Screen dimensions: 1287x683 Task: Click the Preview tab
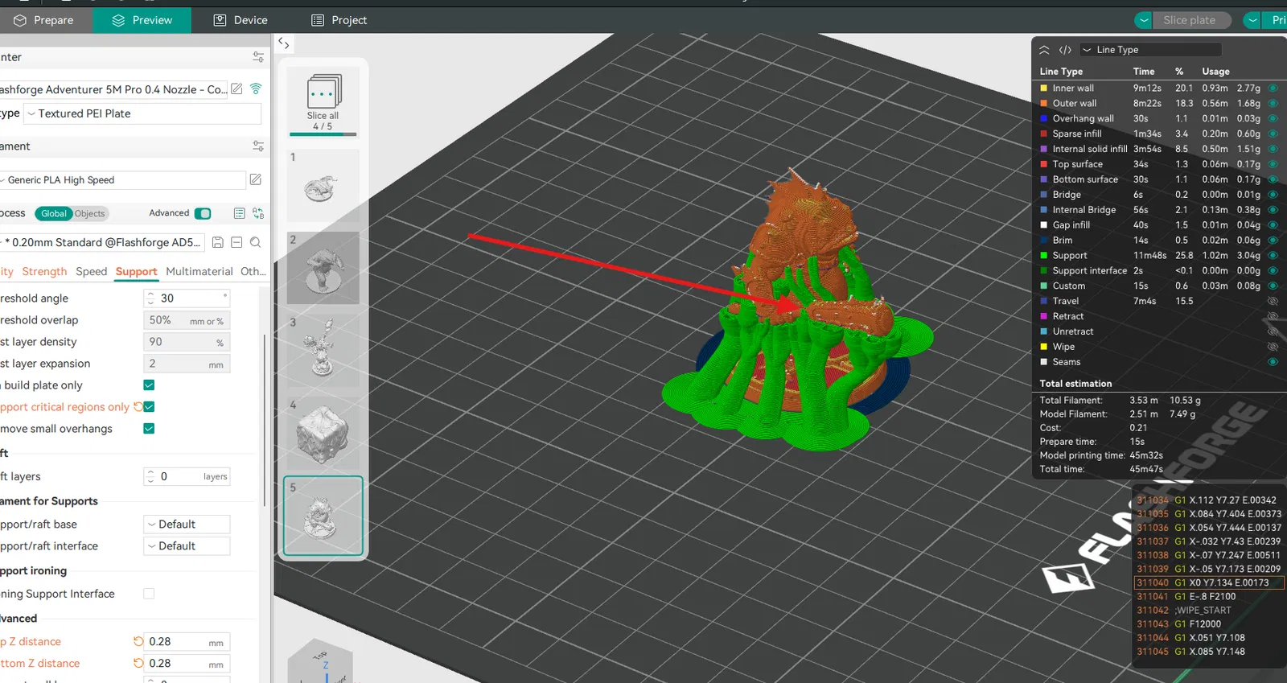[x=142, y=20]
